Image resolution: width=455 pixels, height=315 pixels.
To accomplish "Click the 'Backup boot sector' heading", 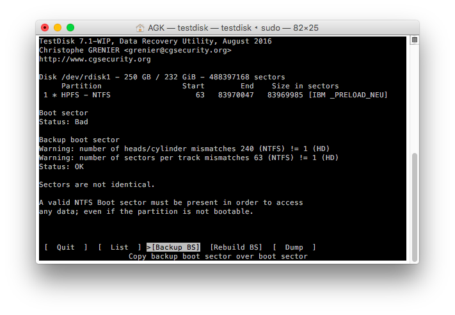I will coord(79,140).
